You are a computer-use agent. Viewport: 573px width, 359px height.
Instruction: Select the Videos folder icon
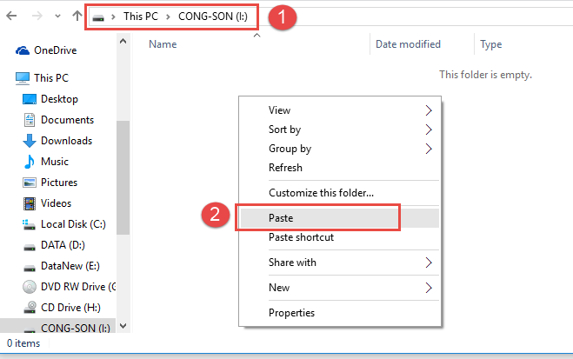click(x=30, y=203)
